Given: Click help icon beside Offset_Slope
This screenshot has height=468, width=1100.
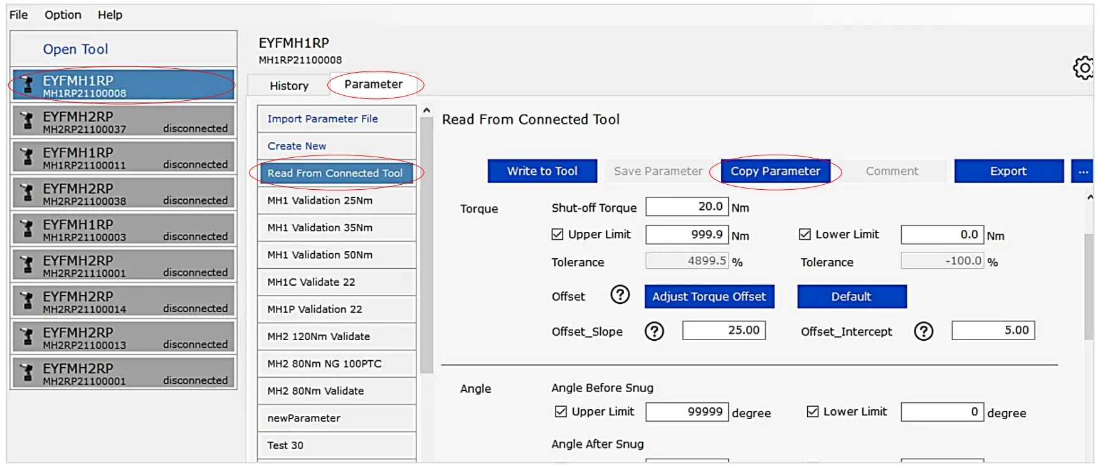Looking at the screenshot, I should [654, 331].
